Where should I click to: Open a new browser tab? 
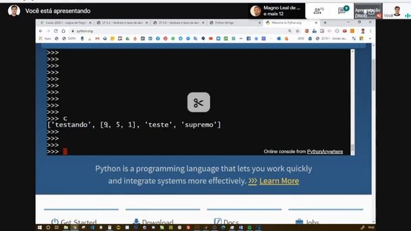[325, 23]
